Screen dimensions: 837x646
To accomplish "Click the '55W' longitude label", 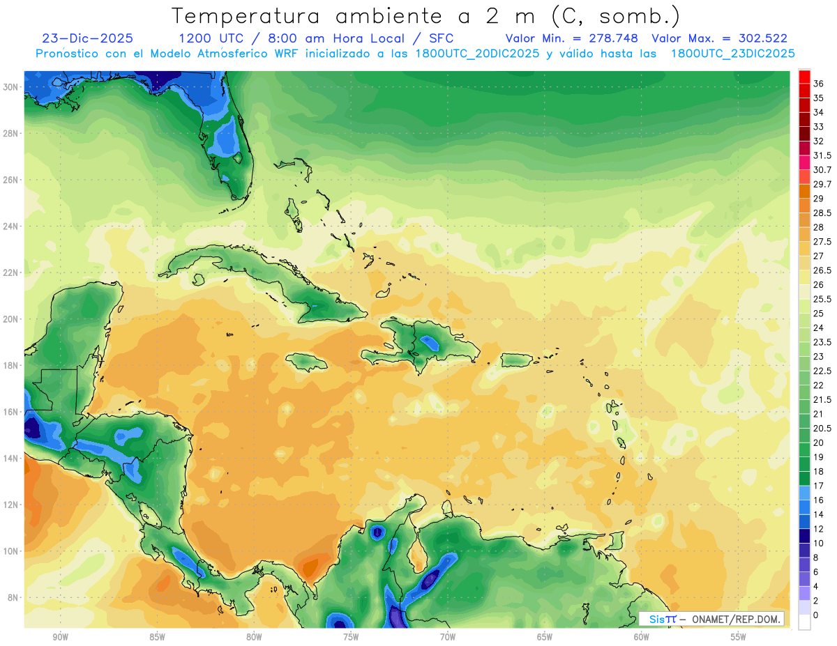I will pyautogui.click(x=739, y=638).
